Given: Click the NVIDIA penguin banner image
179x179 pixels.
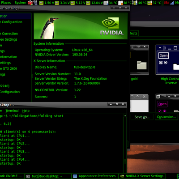Looking at the screenshot, I should [81, 26].
